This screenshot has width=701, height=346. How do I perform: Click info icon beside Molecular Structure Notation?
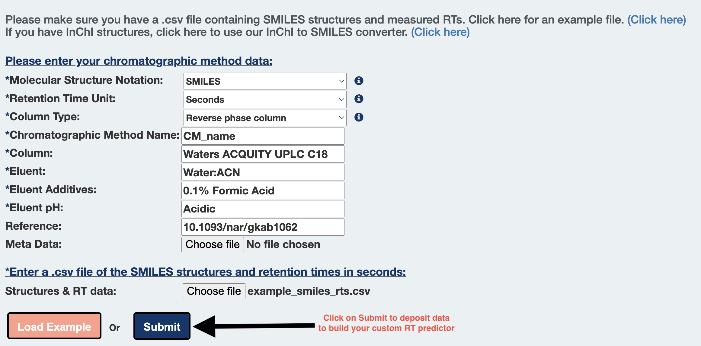(359, 81)
